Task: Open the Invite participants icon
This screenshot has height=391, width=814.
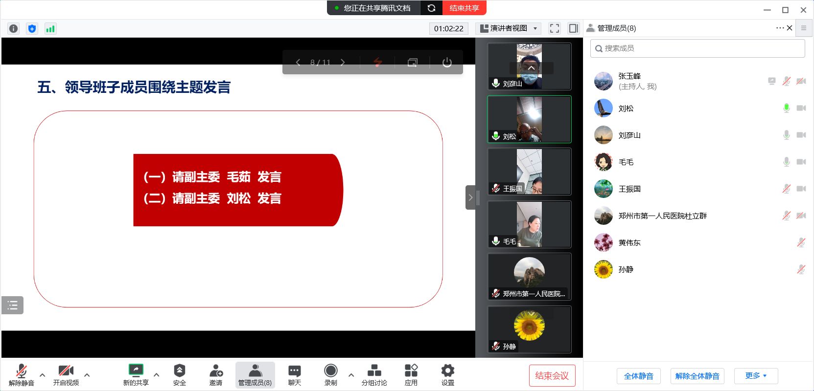Action: click(216, 375)
